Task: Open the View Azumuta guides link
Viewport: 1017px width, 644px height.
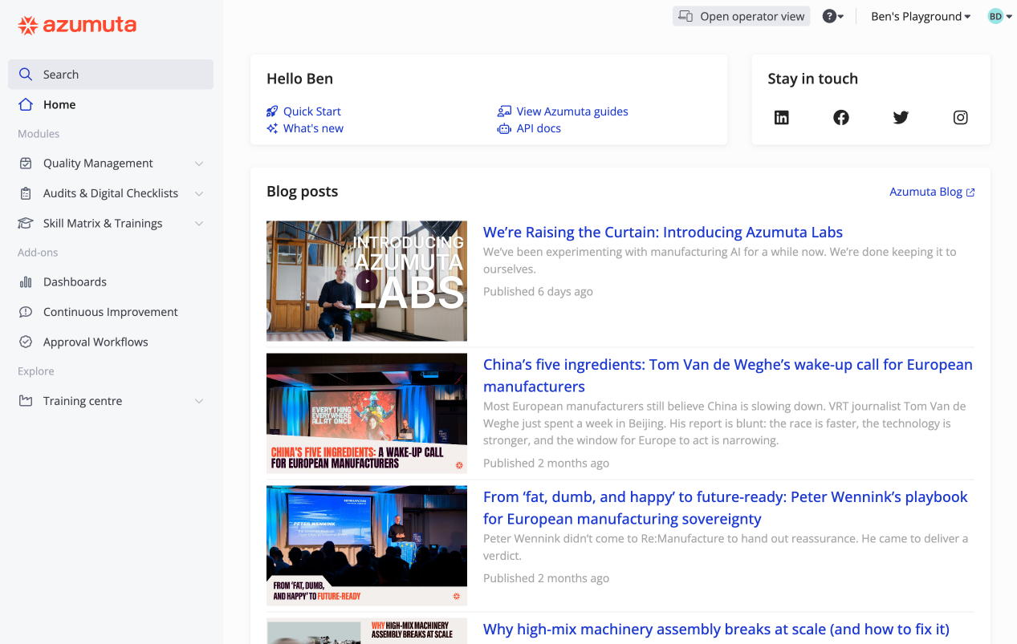Action: coord(572,111)
